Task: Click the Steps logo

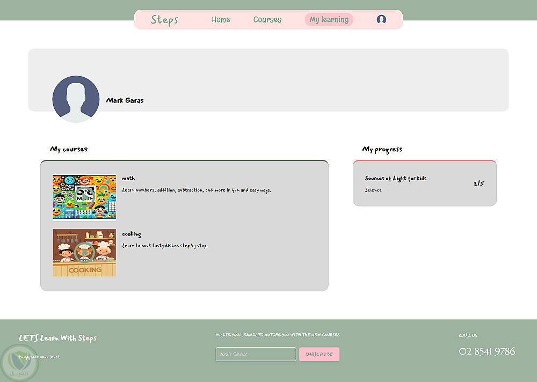Action: tap(165, 20)
